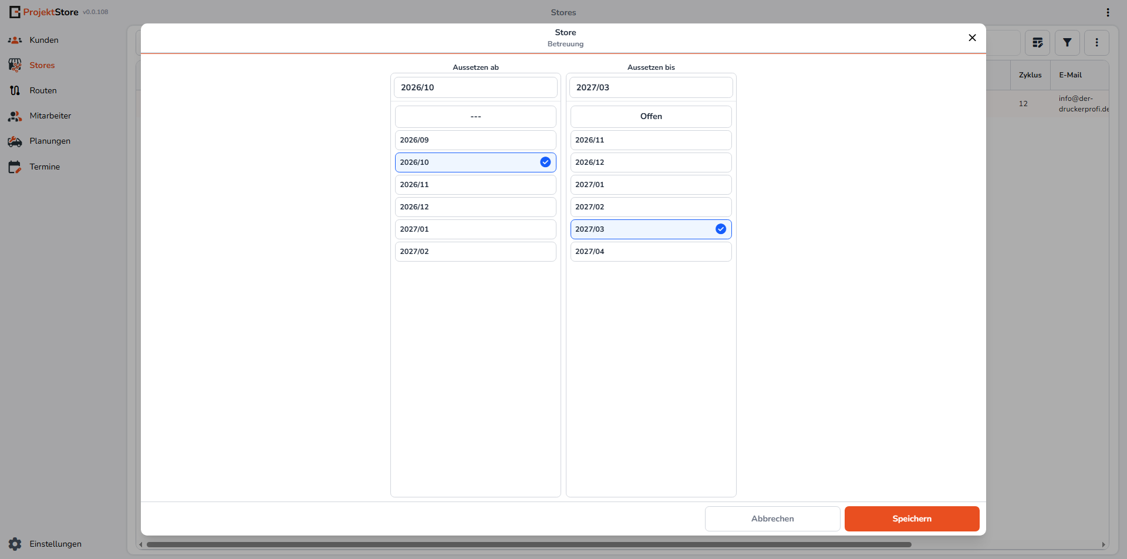This screenshot has height=559, width=1127.
Task: Click the version label v0.0.108
Action: click(x=96, y=12)
